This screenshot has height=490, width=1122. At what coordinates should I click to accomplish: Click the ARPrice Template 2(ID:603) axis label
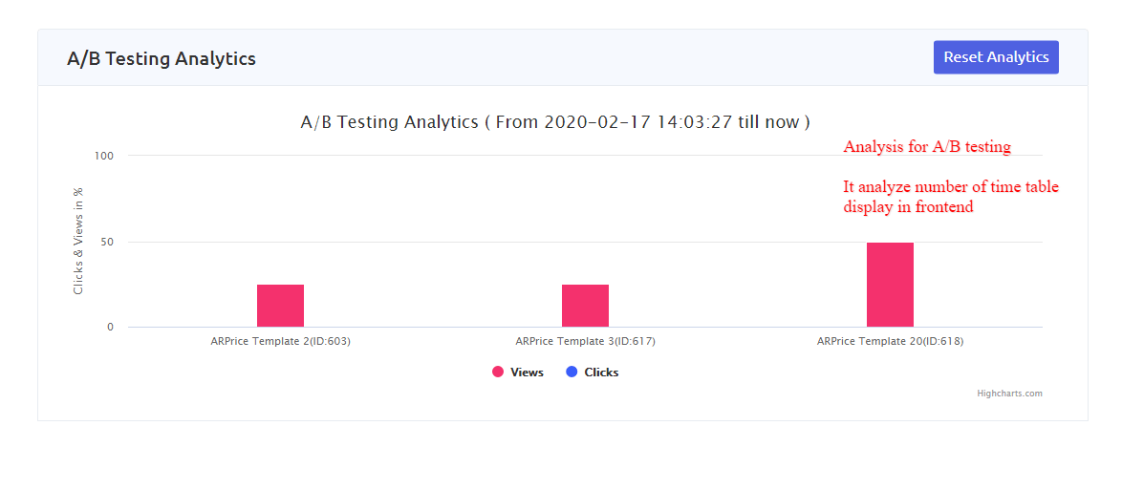point(280,341)
